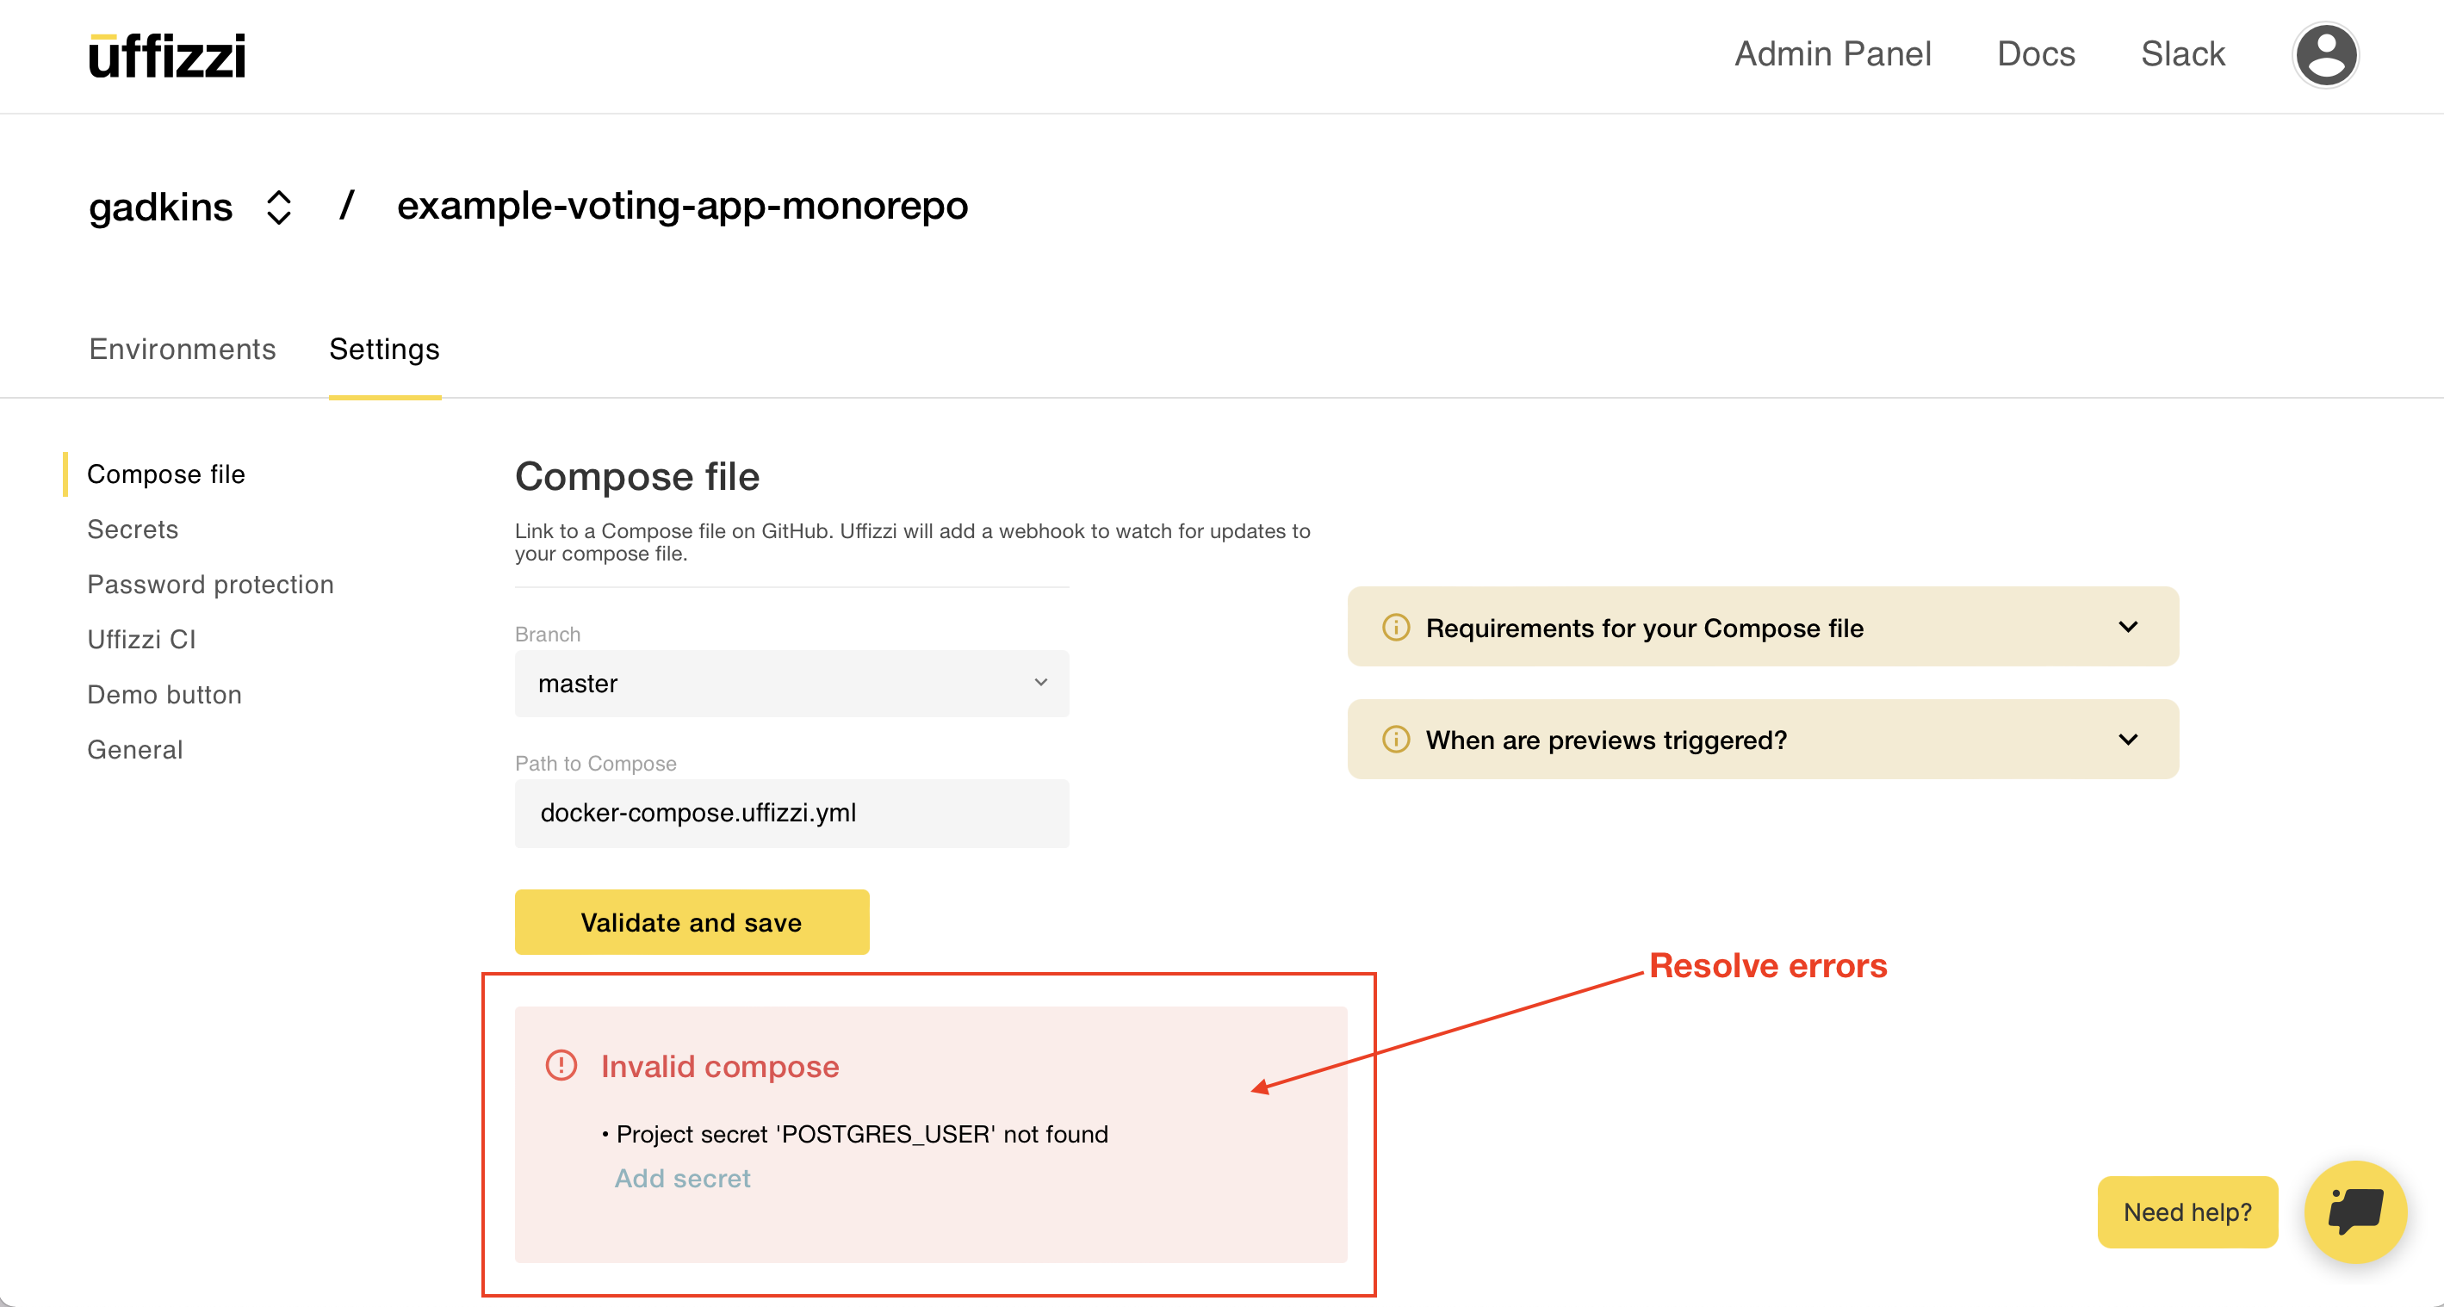Open the user account avatar menu
Viewport: 2444px width, 1307px height.
[2324, 55]
